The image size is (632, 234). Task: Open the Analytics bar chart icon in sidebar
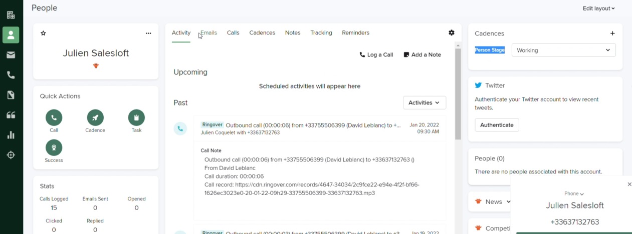point(11,135)
